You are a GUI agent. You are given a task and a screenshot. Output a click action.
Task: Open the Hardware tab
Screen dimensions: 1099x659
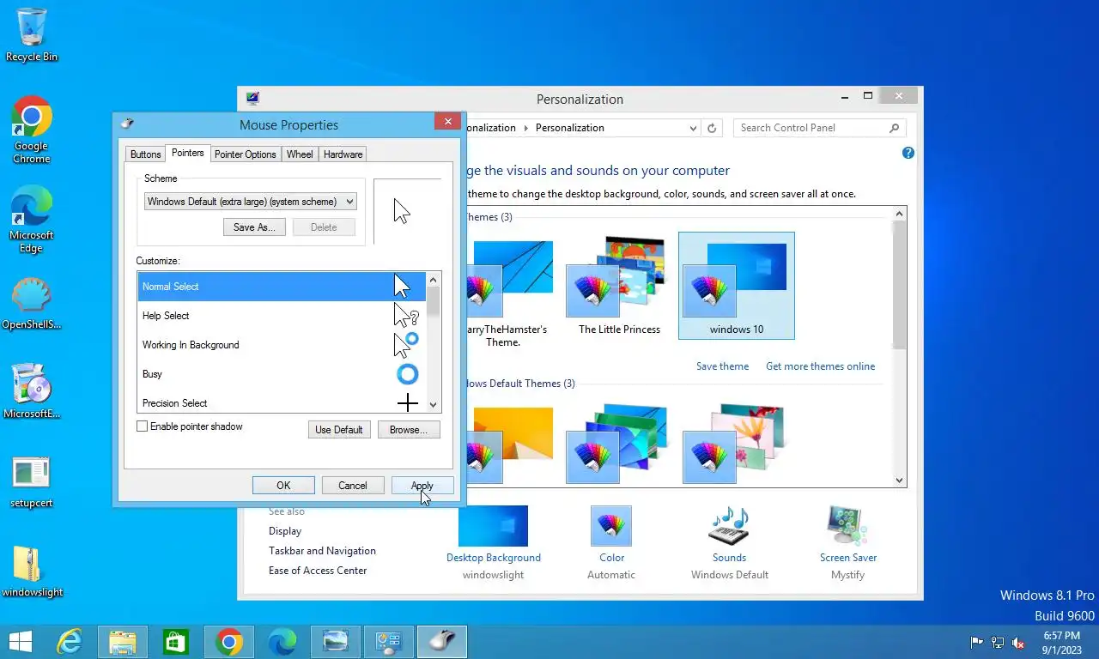(343, 154)
